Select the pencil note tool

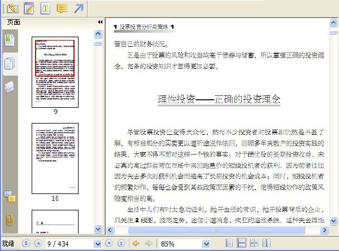(x=29, y=8)
